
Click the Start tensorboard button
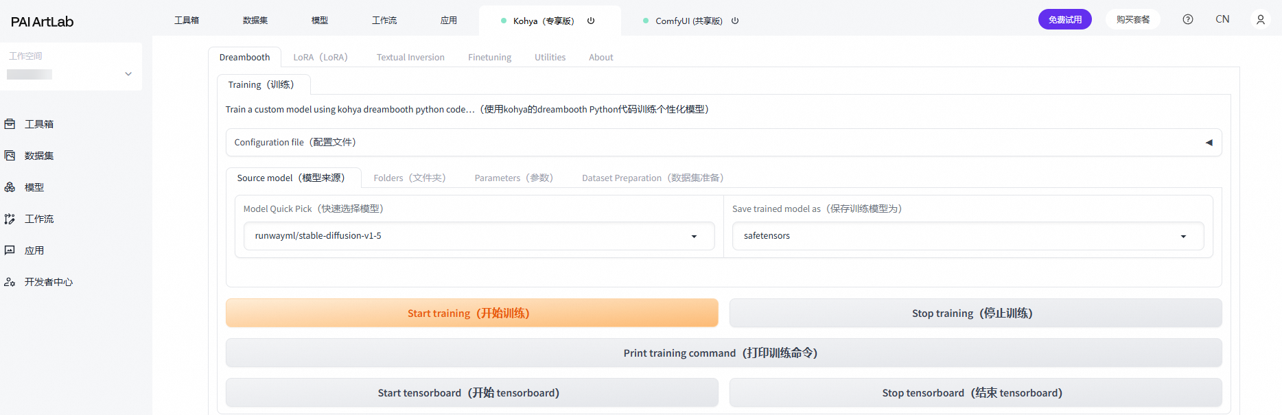(471, 393)
